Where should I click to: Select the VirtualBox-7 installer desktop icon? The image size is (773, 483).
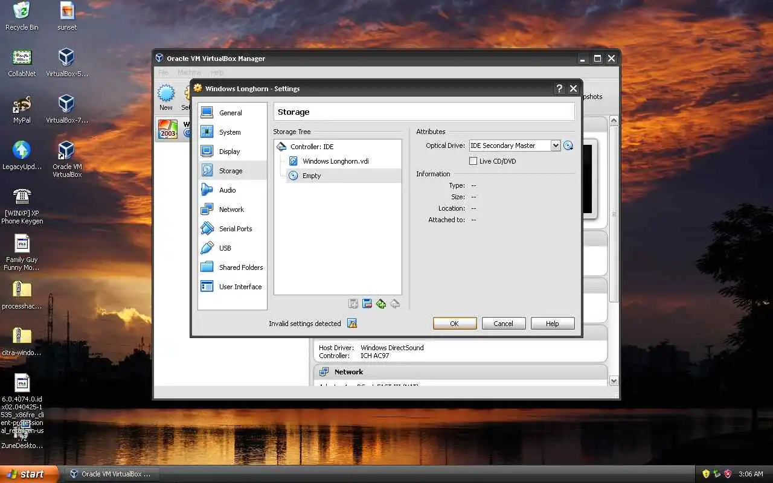pyautogui.click(x=67, y=109)
